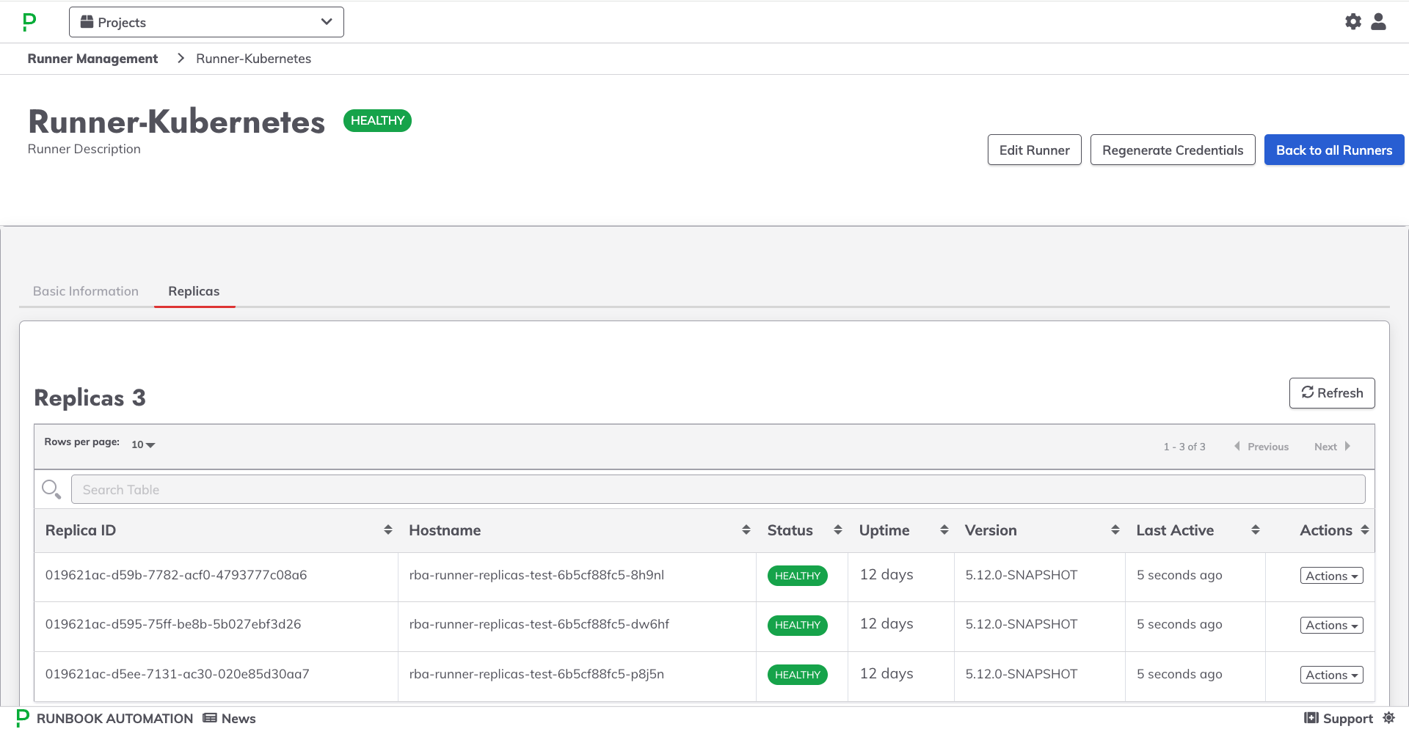Refresh the replicas list
The width and height of the screenshot is (1409, 729).
click(x=1331, y=393)
